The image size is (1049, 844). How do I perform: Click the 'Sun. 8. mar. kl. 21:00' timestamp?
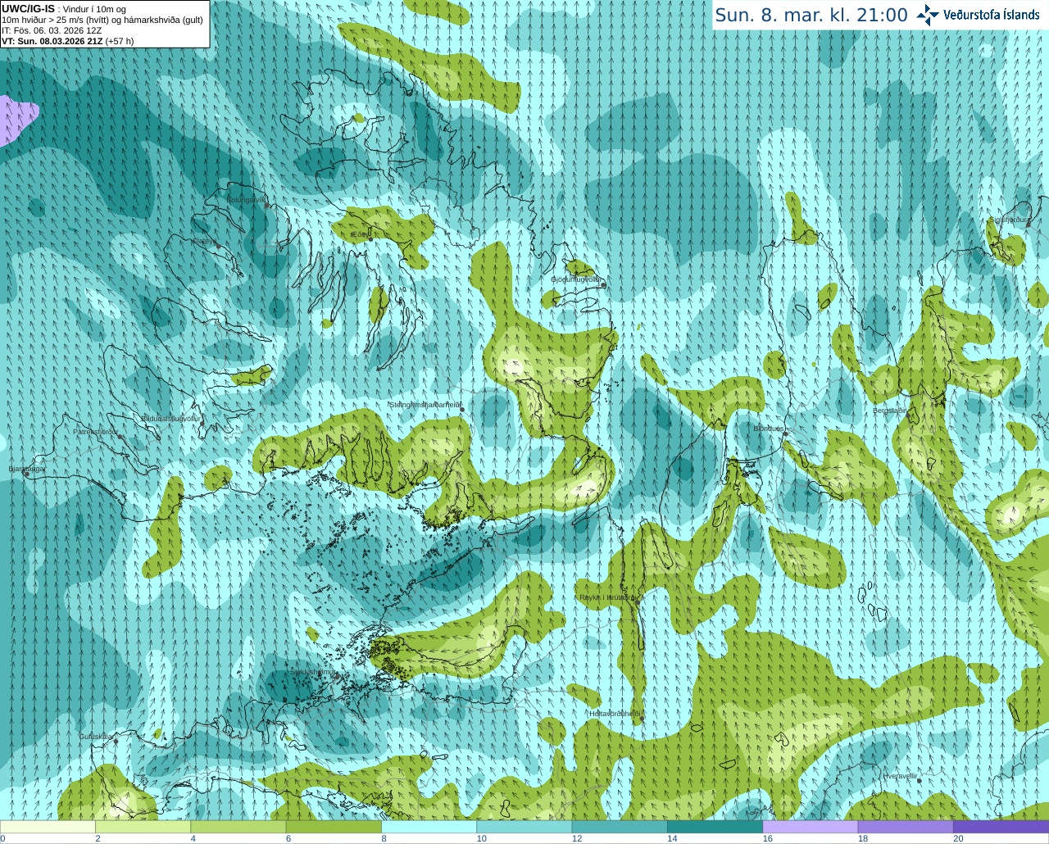click(x=811, y=15)
